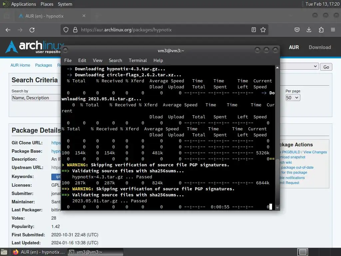The width and height of the screenshot is (341, 256).
Task: Switch to AUR (en) - hypnotix taskbar window
Action: [x=39, y=252]
